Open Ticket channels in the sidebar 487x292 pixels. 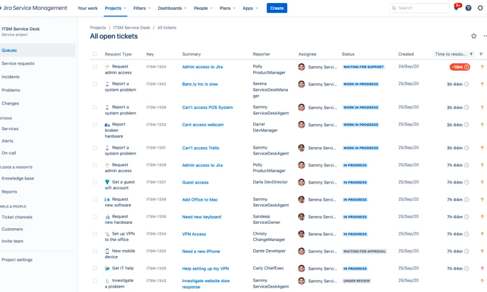(17, 217)
